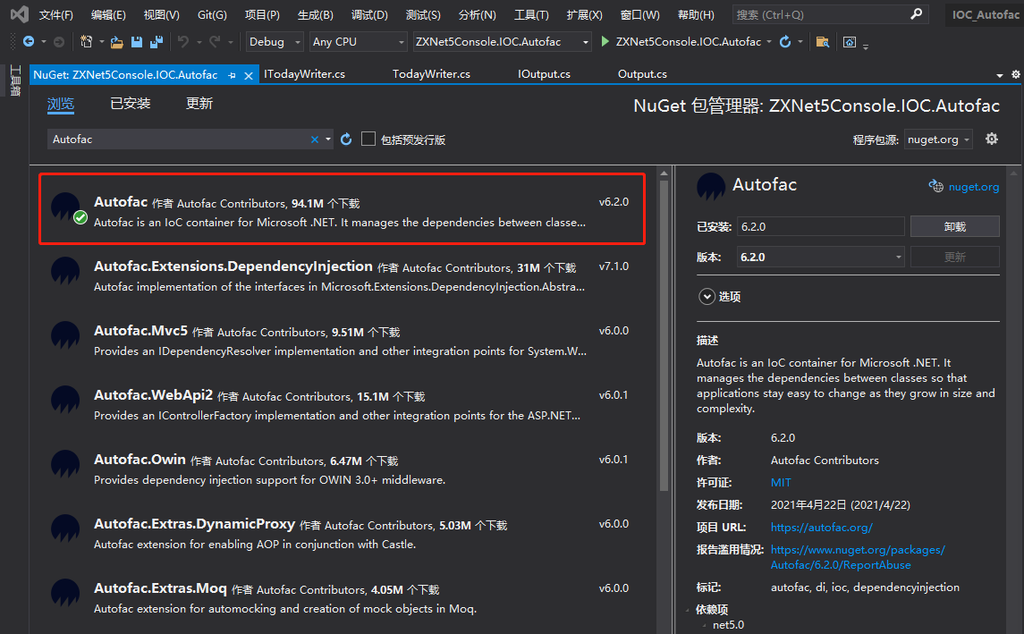Click the home window icon in toolbar
This screenshot has width=1024, height=634.
pyautogui.click(x=849, y=42)
